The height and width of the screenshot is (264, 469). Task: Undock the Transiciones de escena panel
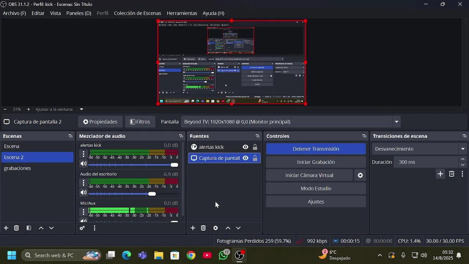coord(465,136)
